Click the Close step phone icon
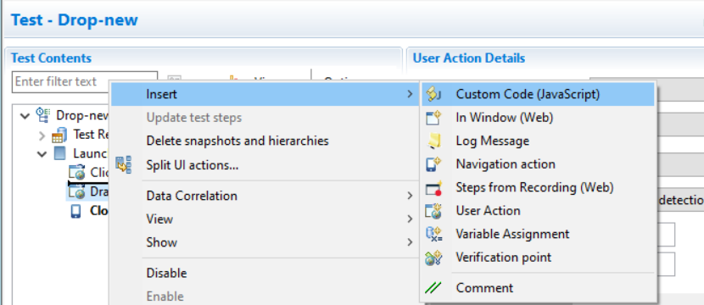The height and width of the screenshot is (305, 704). coord(75,211)
